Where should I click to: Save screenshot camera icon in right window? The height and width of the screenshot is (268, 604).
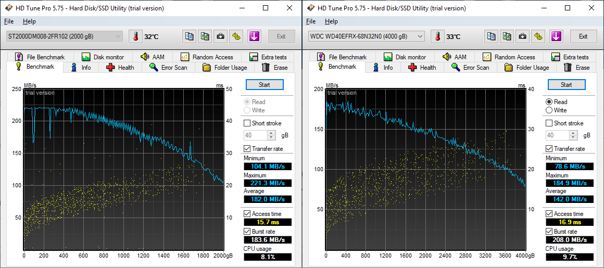(x=522, y=36)
